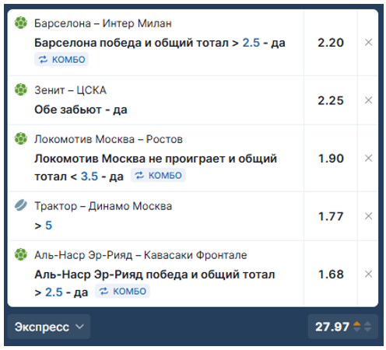Click the football icon beside Барселона – Интер Милан
Screen dimensions: 386x350
tap(21, 23)
